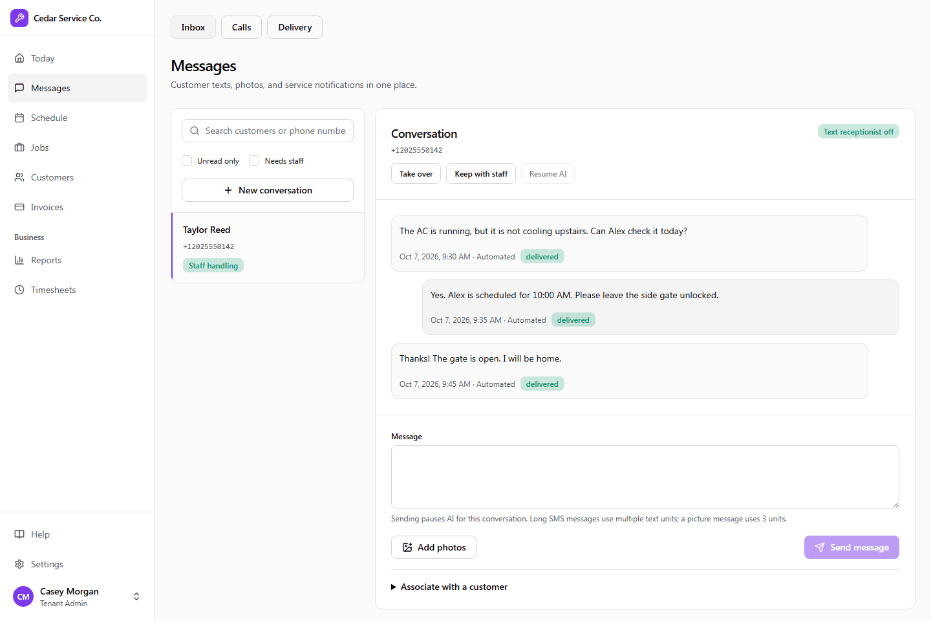Click the Timesheets clock icon
This screenshot has height=621, width=931.
tap(19, 290)
